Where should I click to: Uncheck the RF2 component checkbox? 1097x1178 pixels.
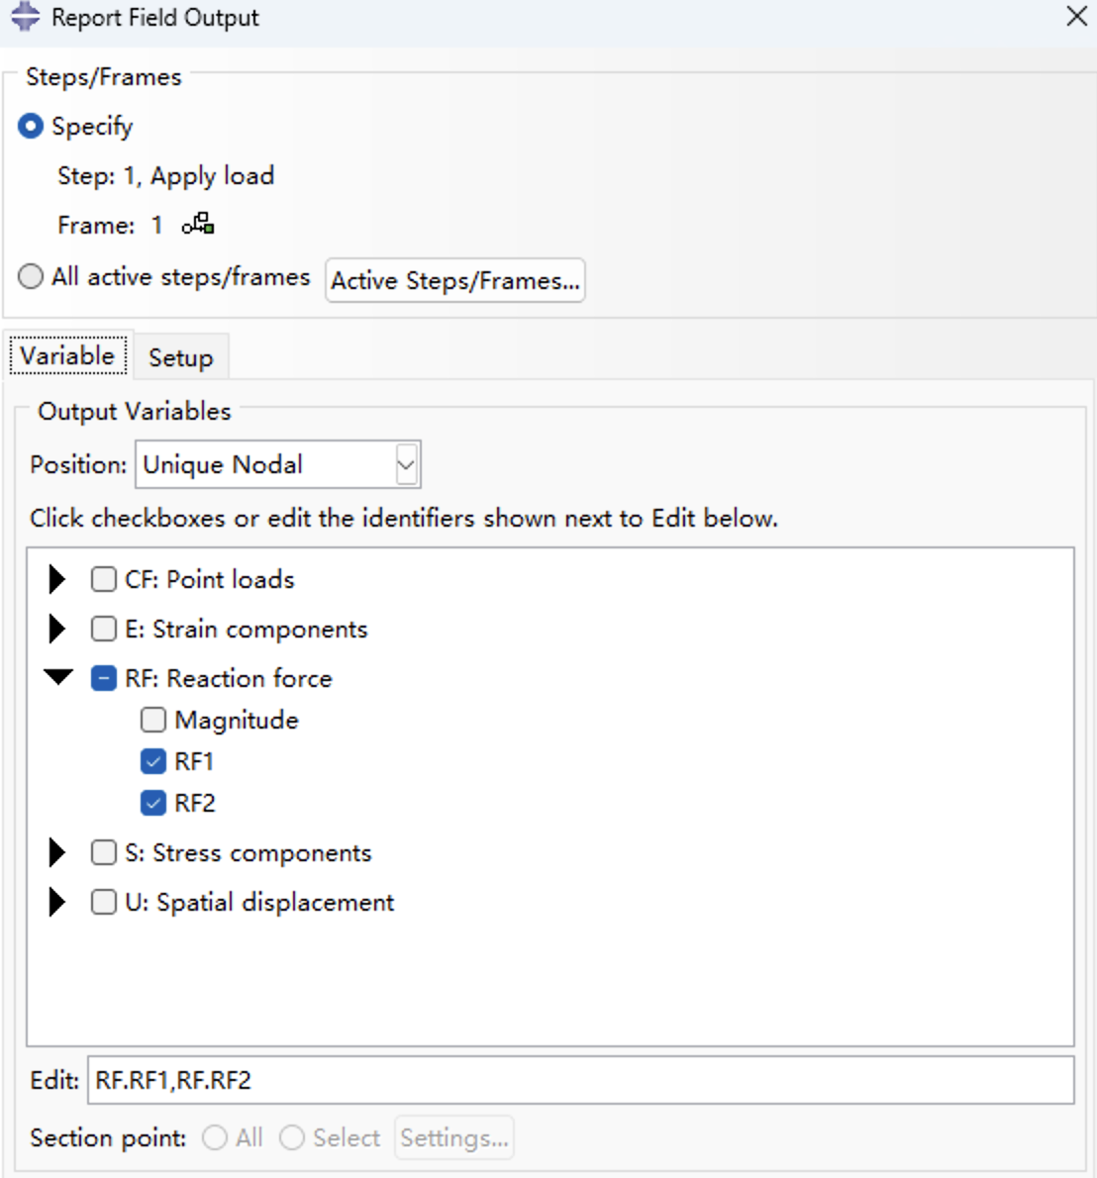tap(153, 803)
